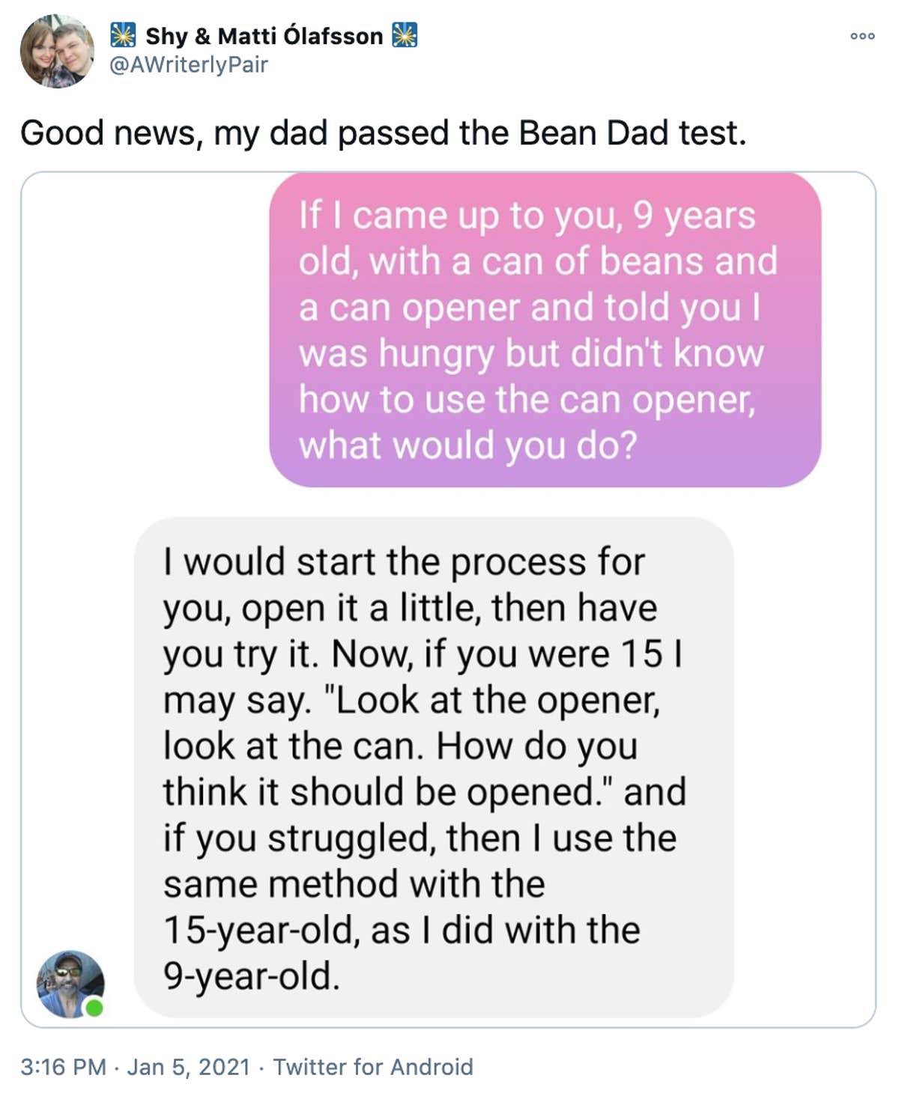Click the leftmost dot of the overflow menu

(x=853, y=35)
